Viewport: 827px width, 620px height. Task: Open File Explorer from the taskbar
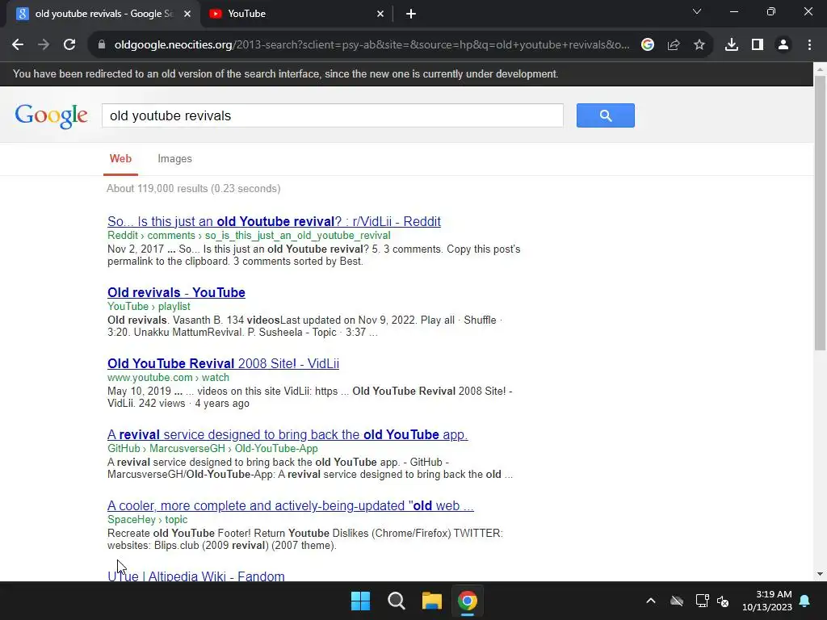point(431,601)
